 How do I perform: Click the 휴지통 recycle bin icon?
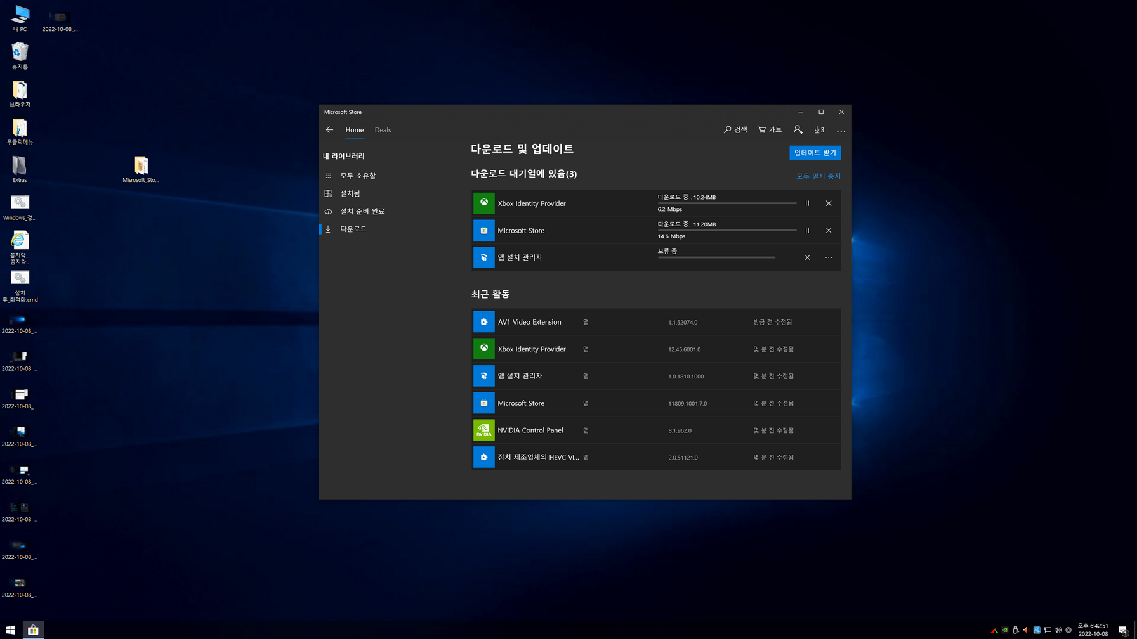click(x=20, y=56)
